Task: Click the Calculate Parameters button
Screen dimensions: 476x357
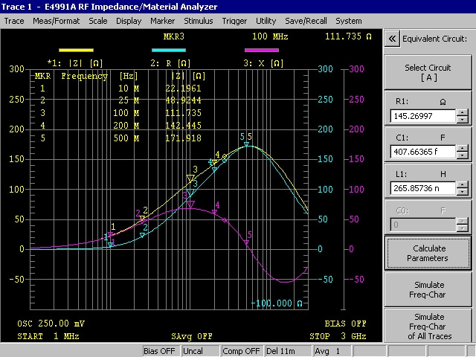Action: (x=428, y=253)
